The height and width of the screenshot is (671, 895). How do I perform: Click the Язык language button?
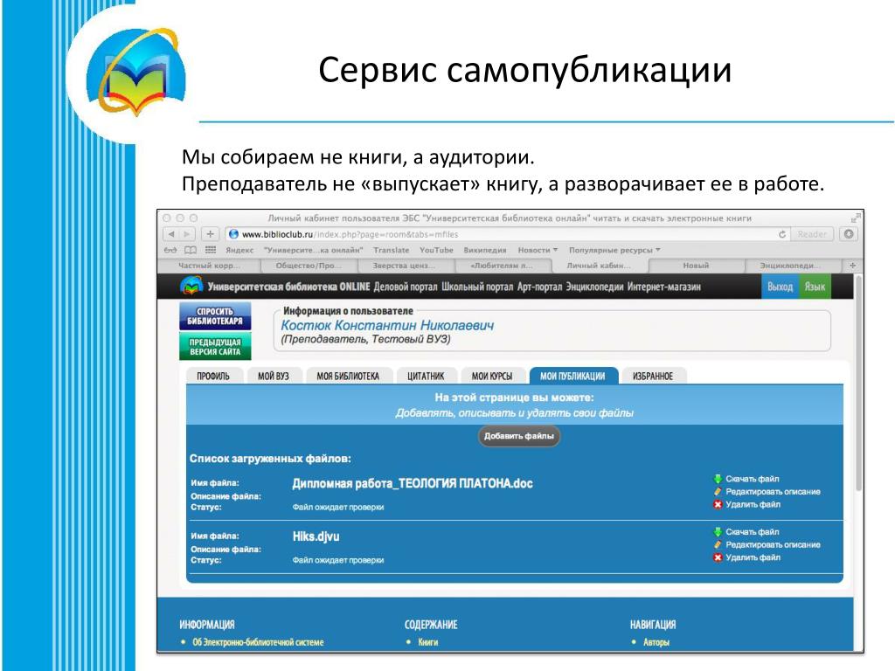(815, 287)
